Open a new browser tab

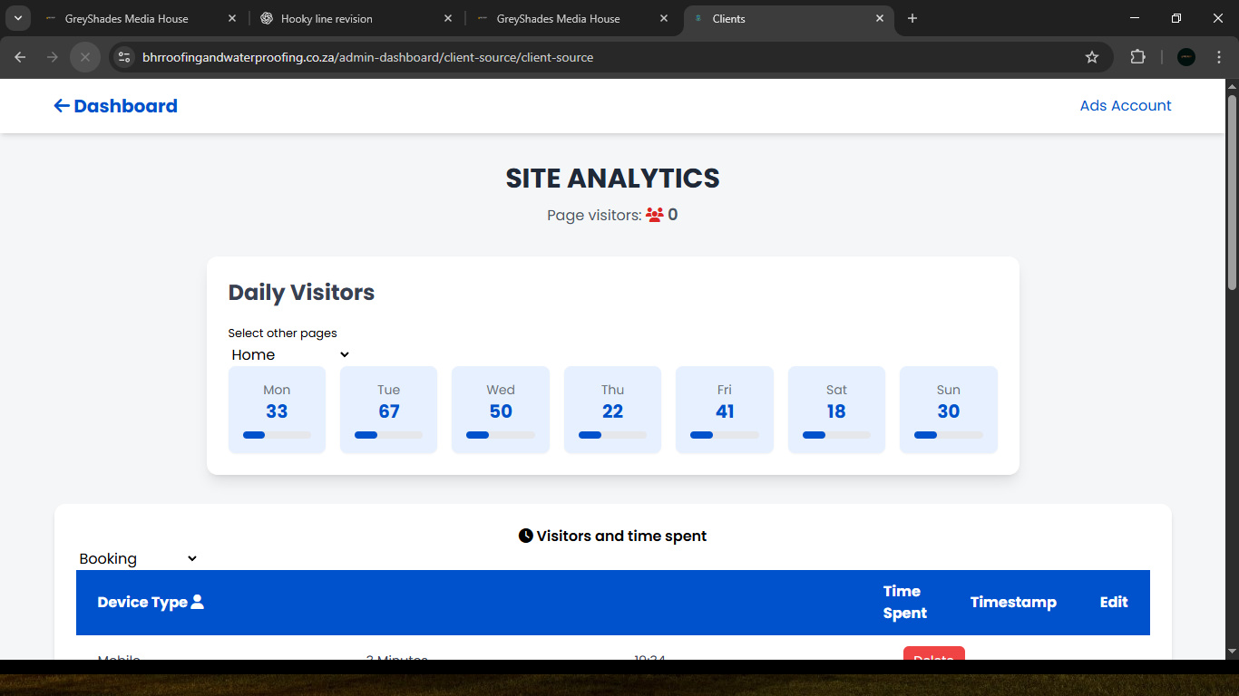912,18
